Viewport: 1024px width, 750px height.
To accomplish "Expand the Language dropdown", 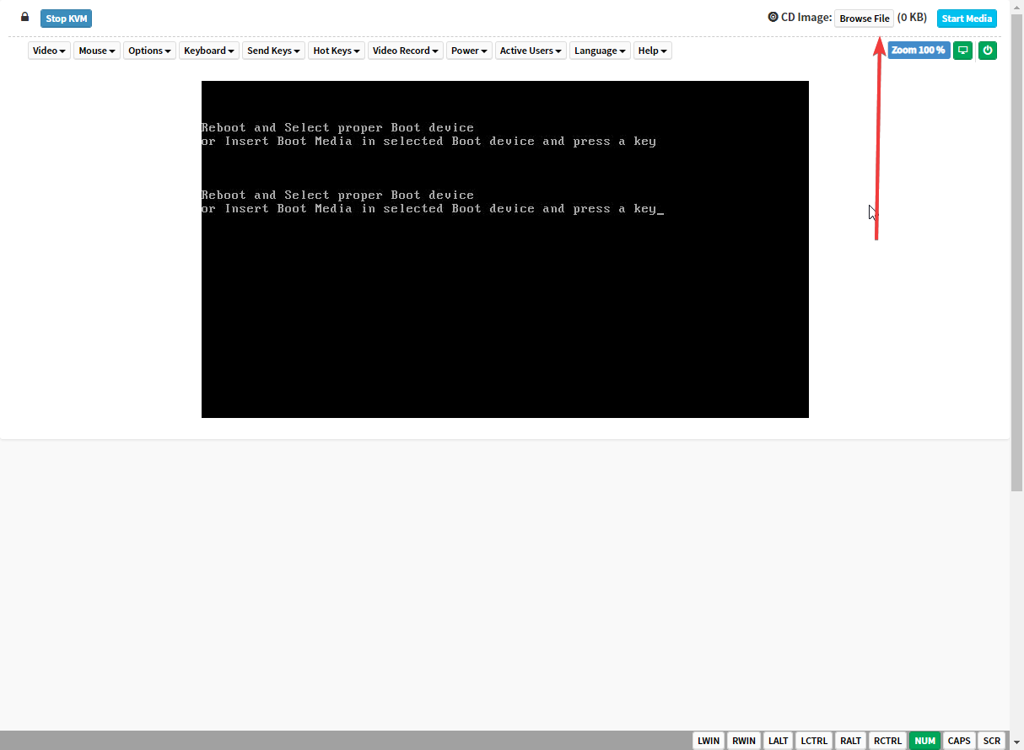I will click(x=600, y=51).
